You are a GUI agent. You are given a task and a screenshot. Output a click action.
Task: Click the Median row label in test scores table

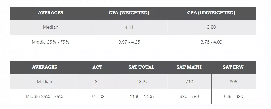(x=45, y=82)
